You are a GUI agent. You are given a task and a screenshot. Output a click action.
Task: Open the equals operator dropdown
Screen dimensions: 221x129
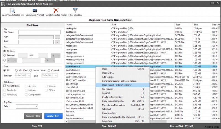point(12,60)
